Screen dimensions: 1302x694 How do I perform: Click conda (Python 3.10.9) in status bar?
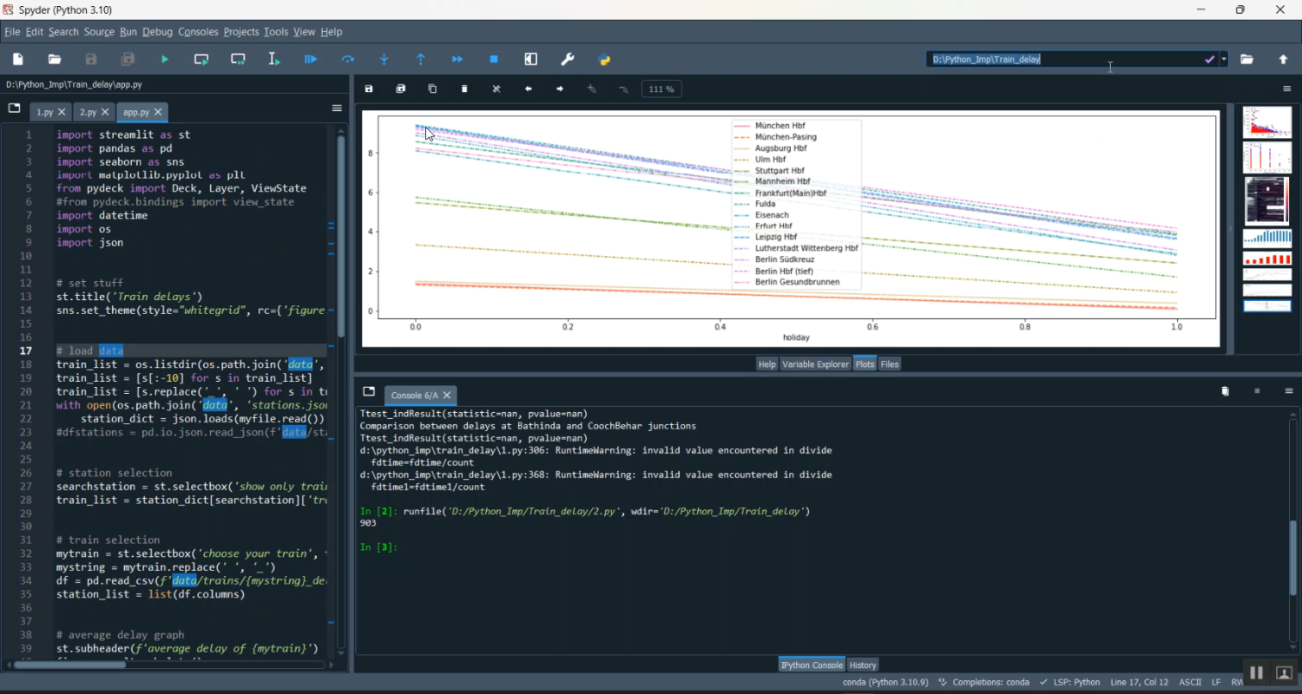point(885,682)
